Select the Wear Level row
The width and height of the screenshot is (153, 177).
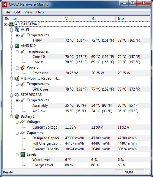91,160
